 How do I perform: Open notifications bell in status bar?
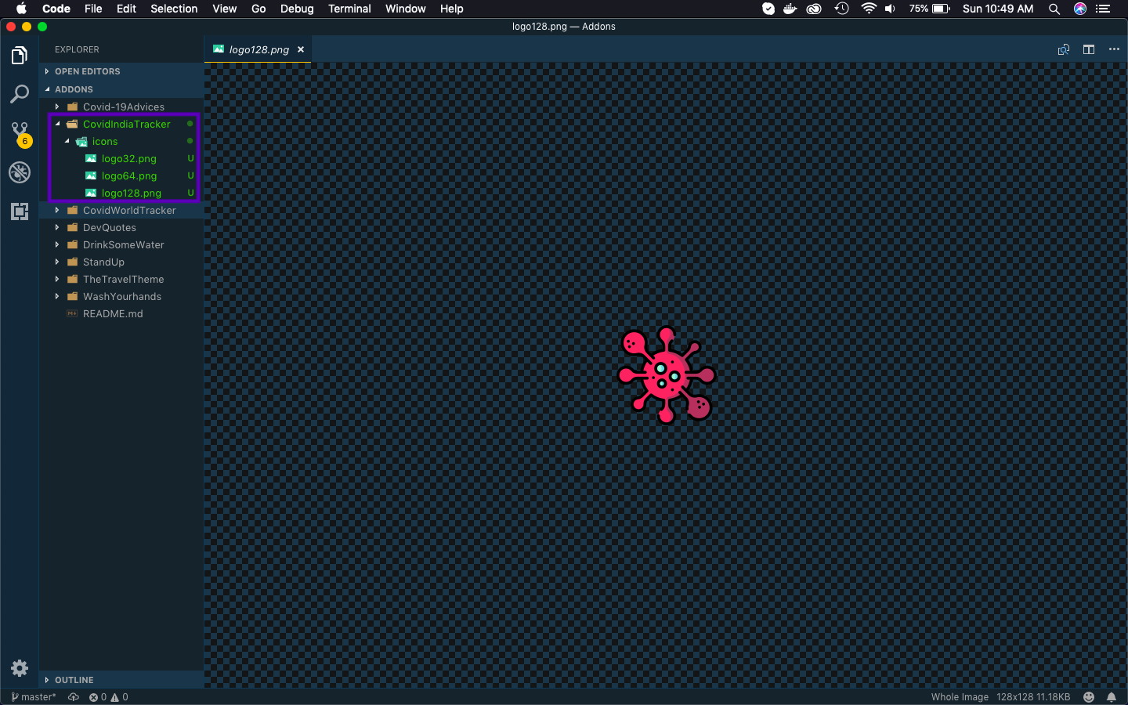(1112, 697)
